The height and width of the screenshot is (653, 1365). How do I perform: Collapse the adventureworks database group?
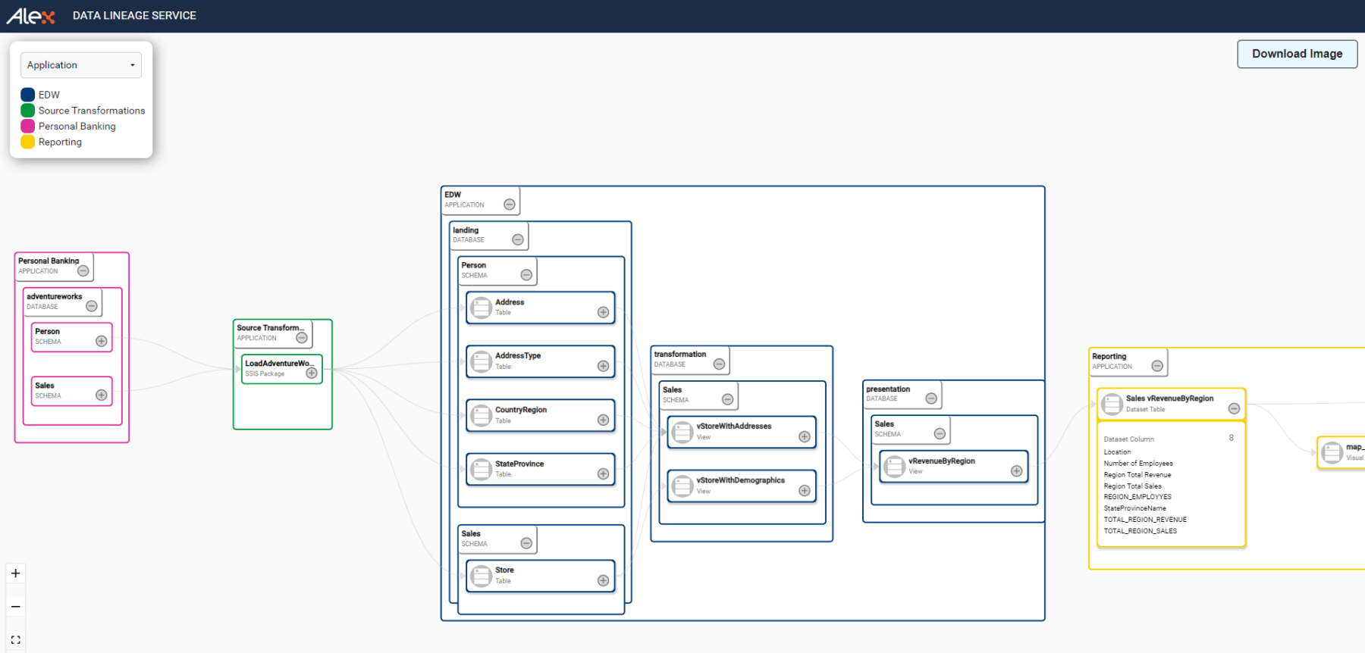[x=92, y=306]
